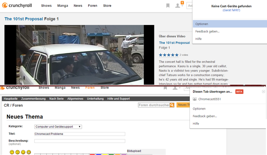Open The 101st Proposal link under Über dieses Video
The height and width of the screenshot is (155, 267).
[x=174, y=42]
